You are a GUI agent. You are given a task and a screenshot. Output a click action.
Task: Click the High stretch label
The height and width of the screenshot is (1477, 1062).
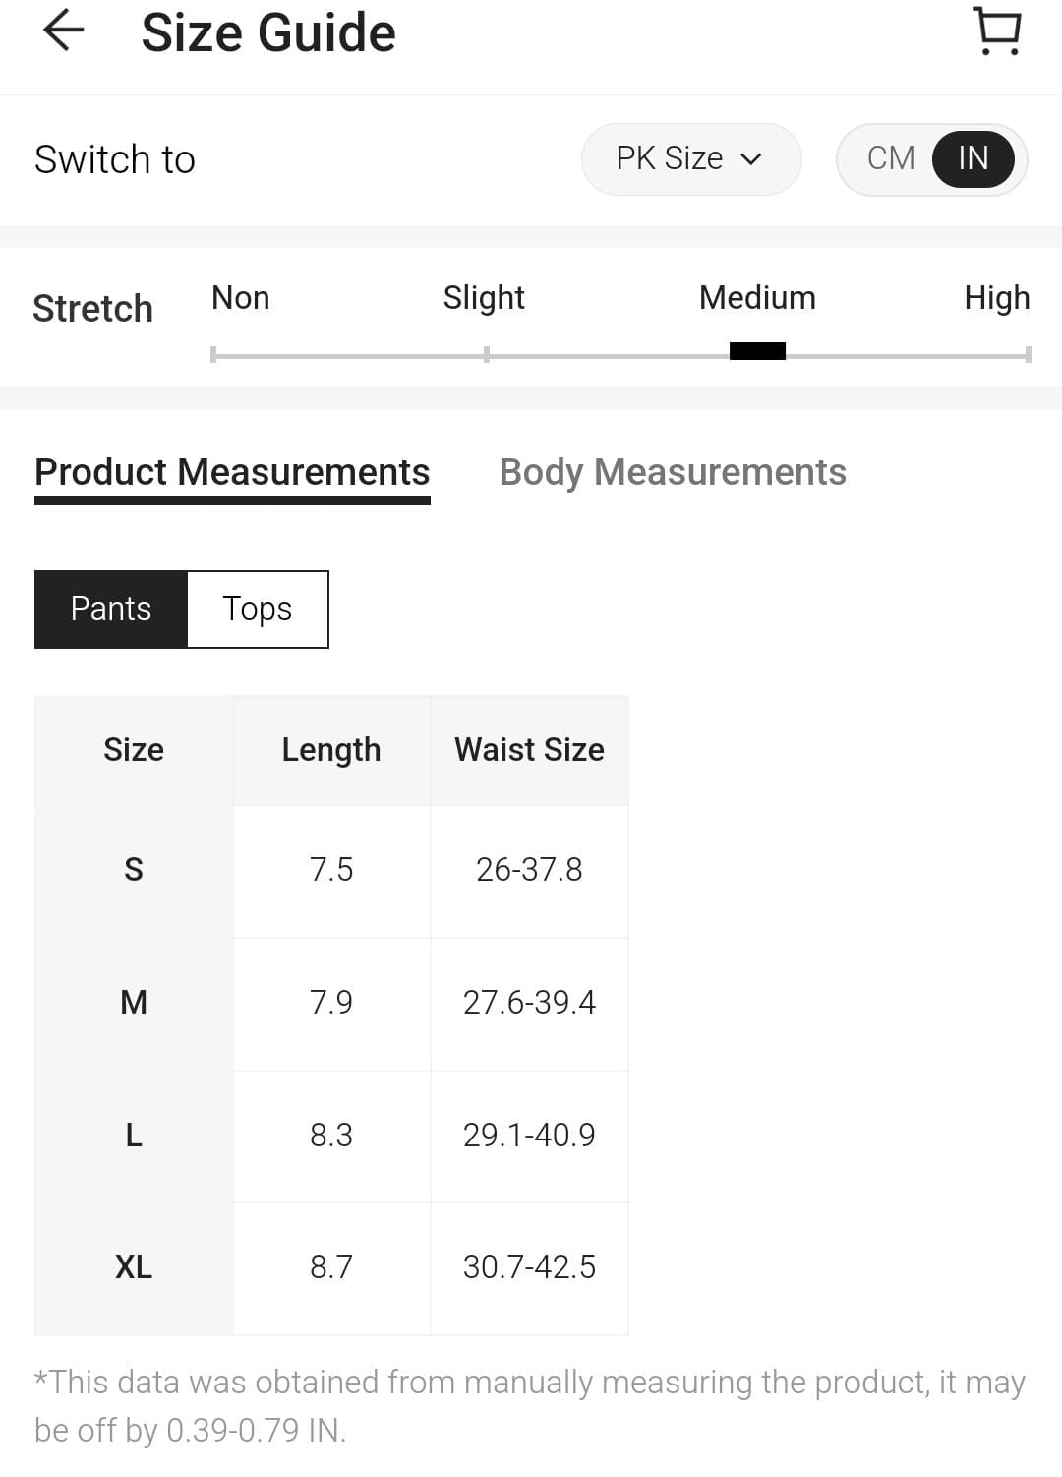point(996,298)
